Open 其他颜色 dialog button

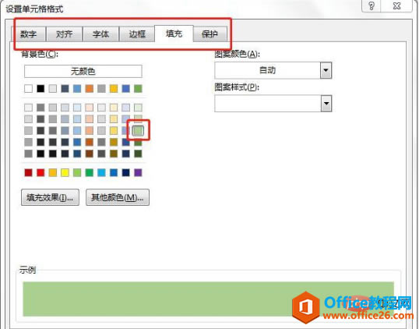[x=118, y=197]
